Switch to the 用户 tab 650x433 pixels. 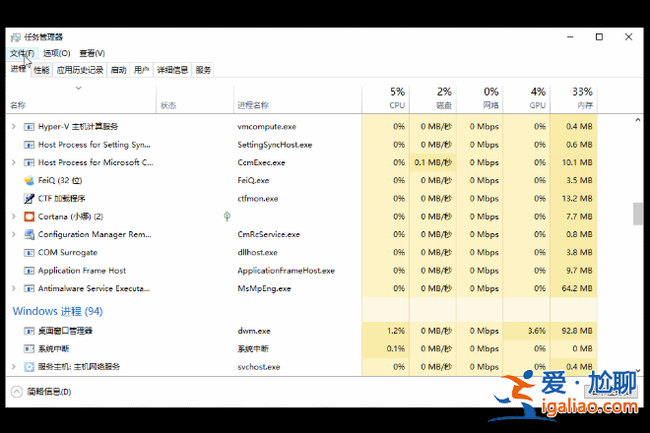click(142, 70)
